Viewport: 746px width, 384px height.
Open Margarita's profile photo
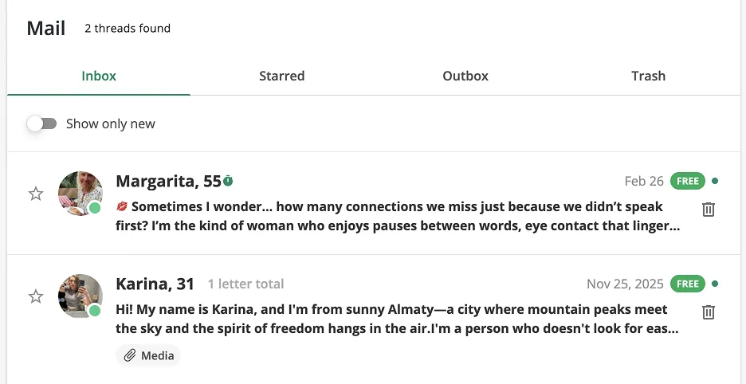point(80,194)
